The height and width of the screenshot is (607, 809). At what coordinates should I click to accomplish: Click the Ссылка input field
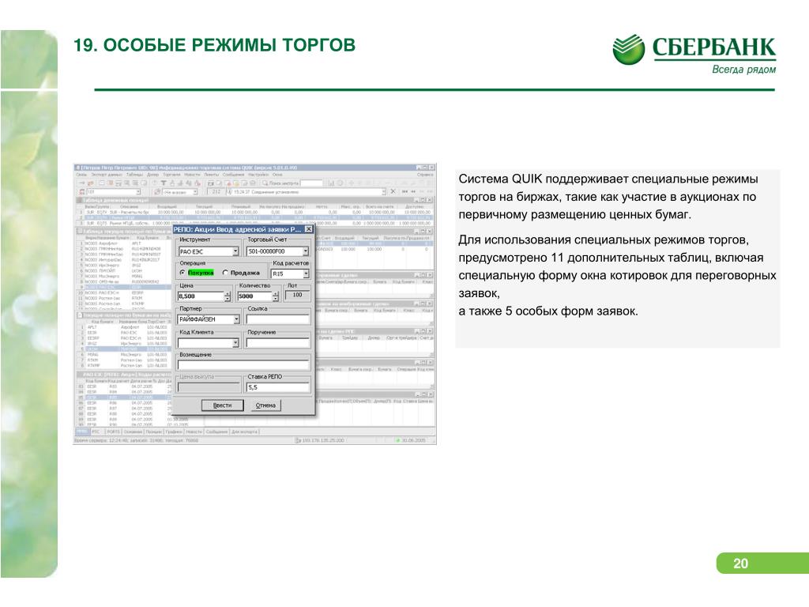point(277,319)
